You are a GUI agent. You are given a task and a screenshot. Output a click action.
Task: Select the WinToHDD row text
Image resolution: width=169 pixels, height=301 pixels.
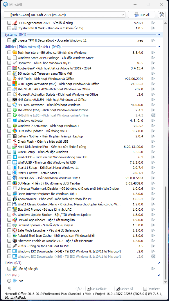tap(52, 157)
